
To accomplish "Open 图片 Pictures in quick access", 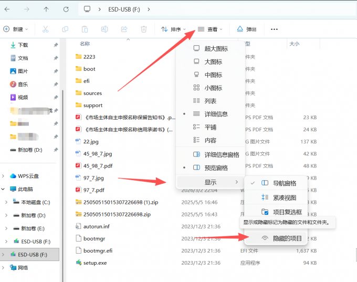I will (x=23, y=71).
